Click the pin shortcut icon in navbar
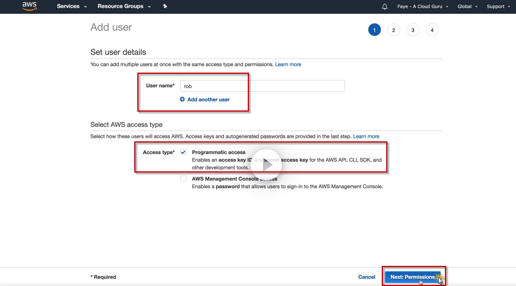The image size is (516, 286). (x=165, y=6)
